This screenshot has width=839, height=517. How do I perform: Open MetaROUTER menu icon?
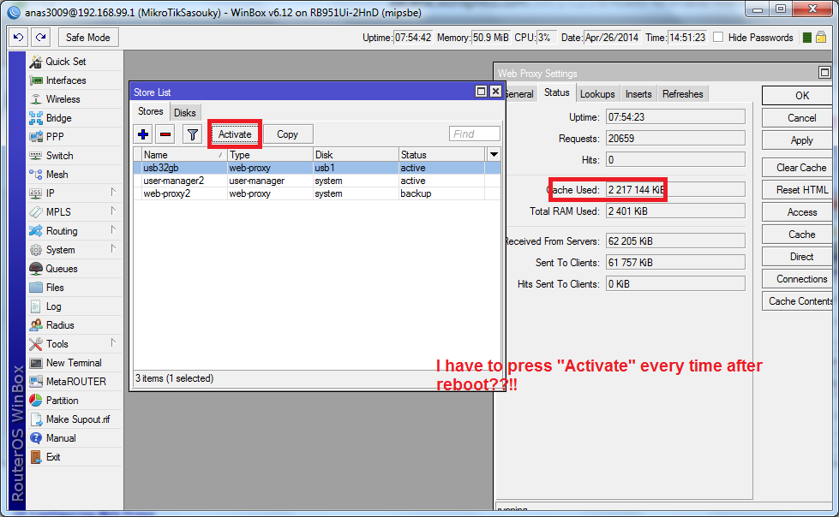click(x=36, y=382)
